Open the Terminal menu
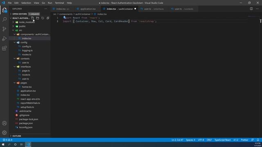 (x=59, y=3)
